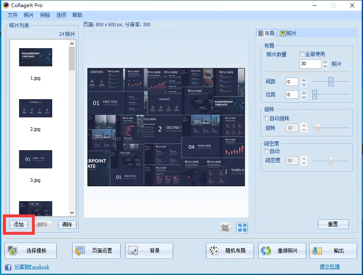Increase 疏密度 value with up arrow

(x=304, y=159)
